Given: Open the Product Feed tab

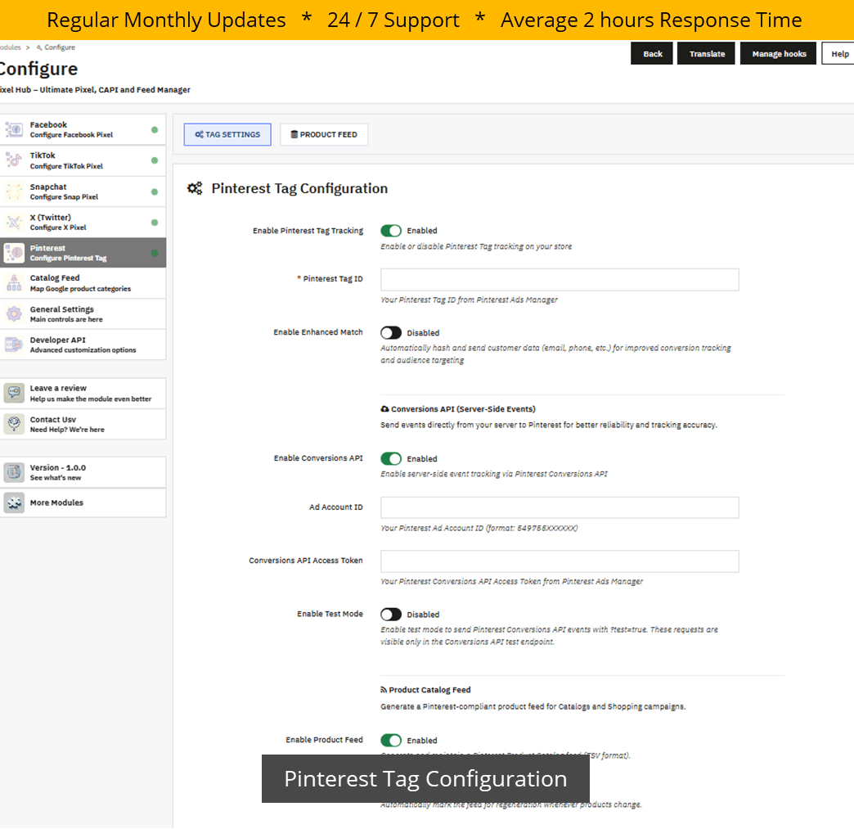Looking at the screenshot, I should (x=324, y=135).
